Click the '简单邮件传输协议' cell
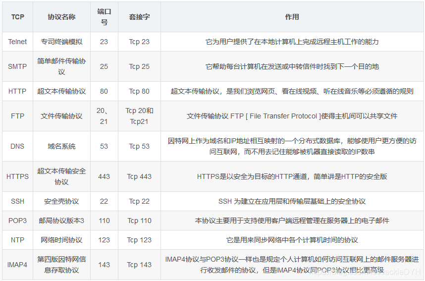425x281 pixels. (x=61, y=66)
